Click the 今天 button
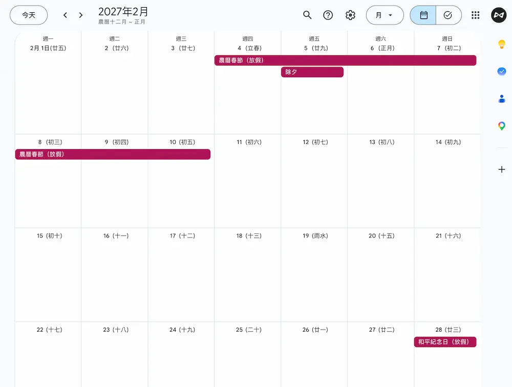 pyautogui.click(x=29, y=15)
